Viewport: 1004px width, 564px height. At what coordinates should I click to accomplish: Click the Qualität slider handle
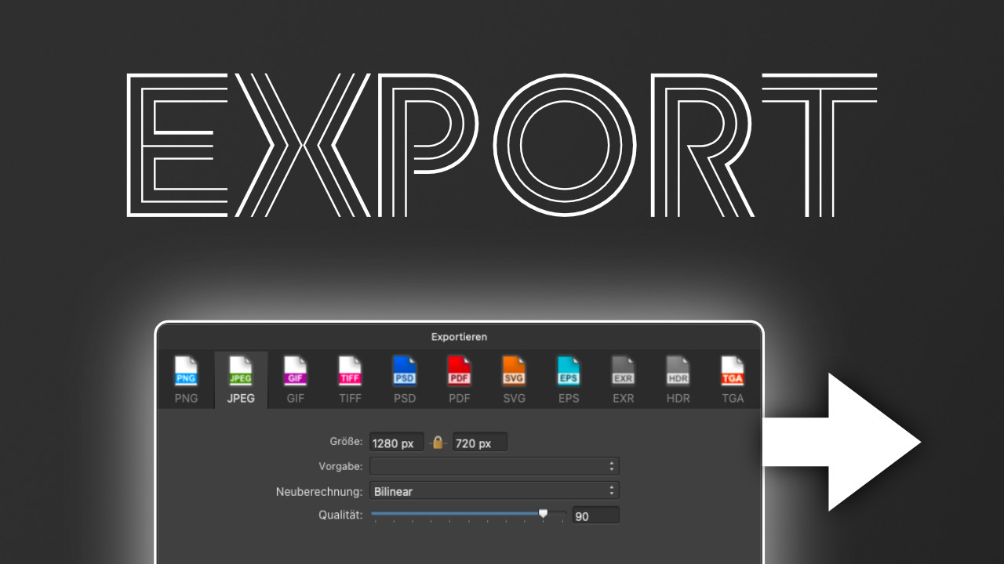(543, 514)
